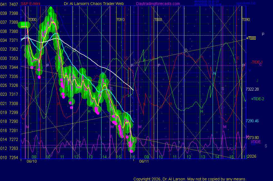The image size is (273, 181).
Task: Click the "032 7362" price axis label
Action: tap(9, 49)
